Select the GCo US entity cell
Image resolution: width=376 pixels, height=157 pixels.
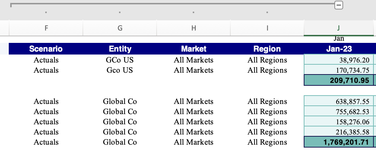tap(120, 60)
